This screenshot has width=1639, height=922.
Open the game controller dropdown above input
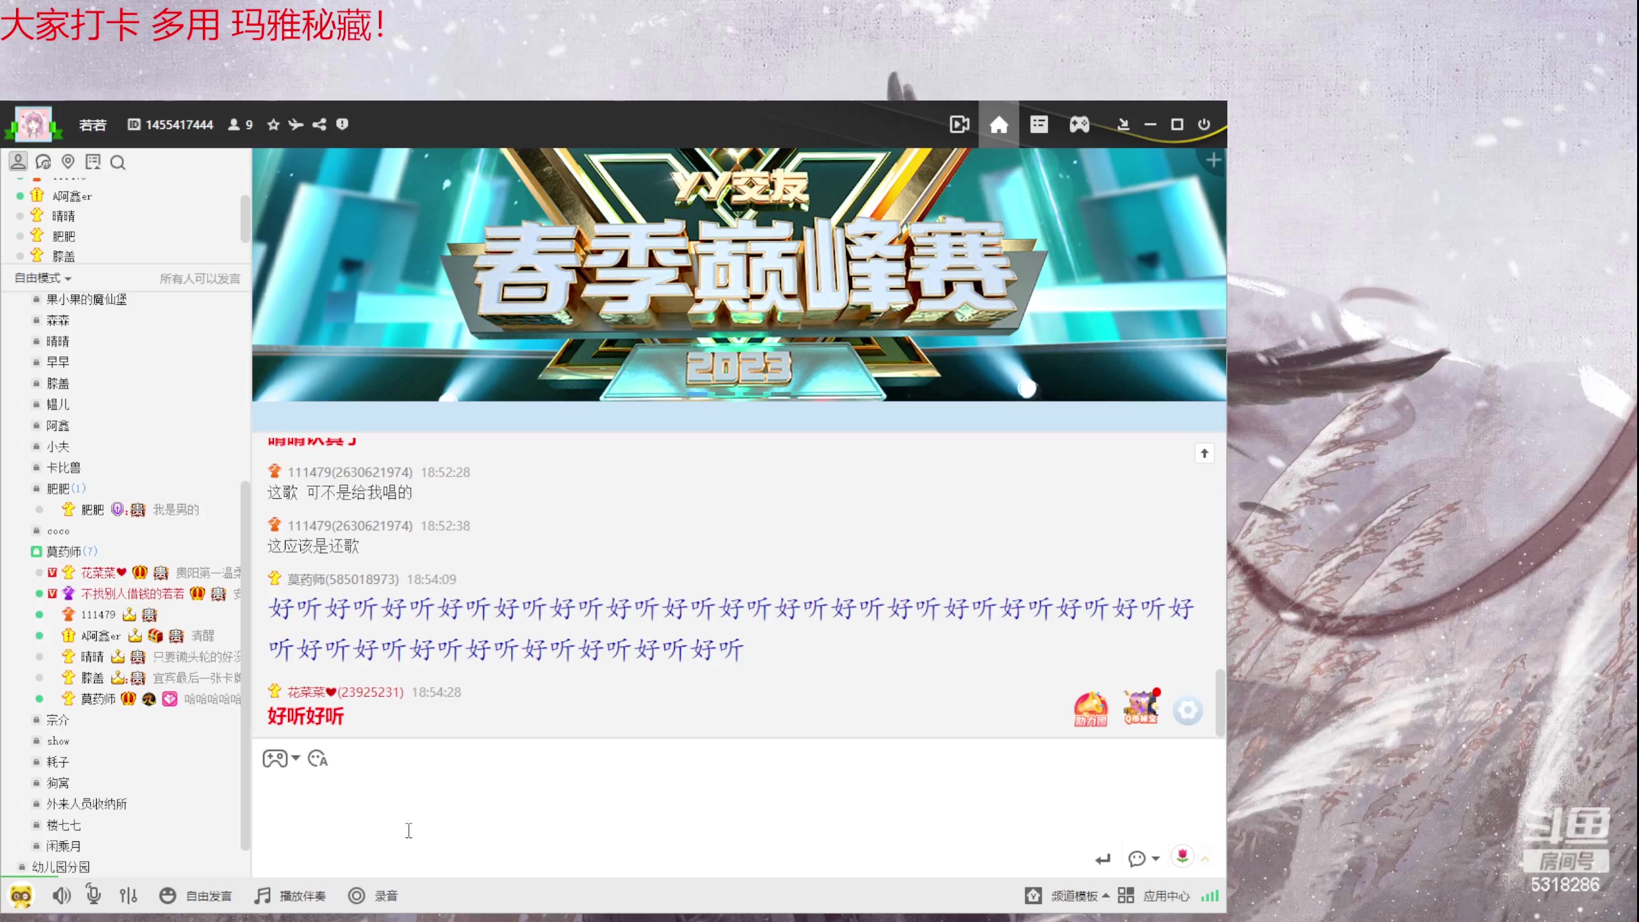281,759
